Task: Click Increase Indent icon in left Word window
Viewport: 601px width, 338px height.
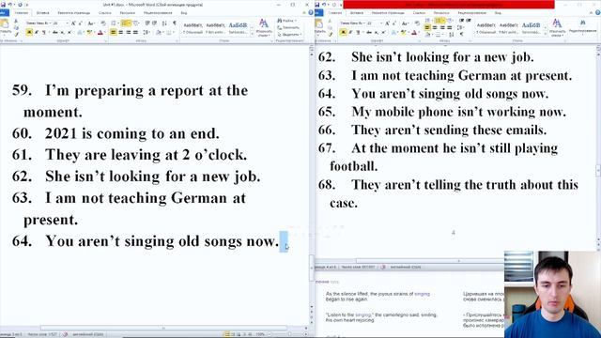Action: pos(155,23)
